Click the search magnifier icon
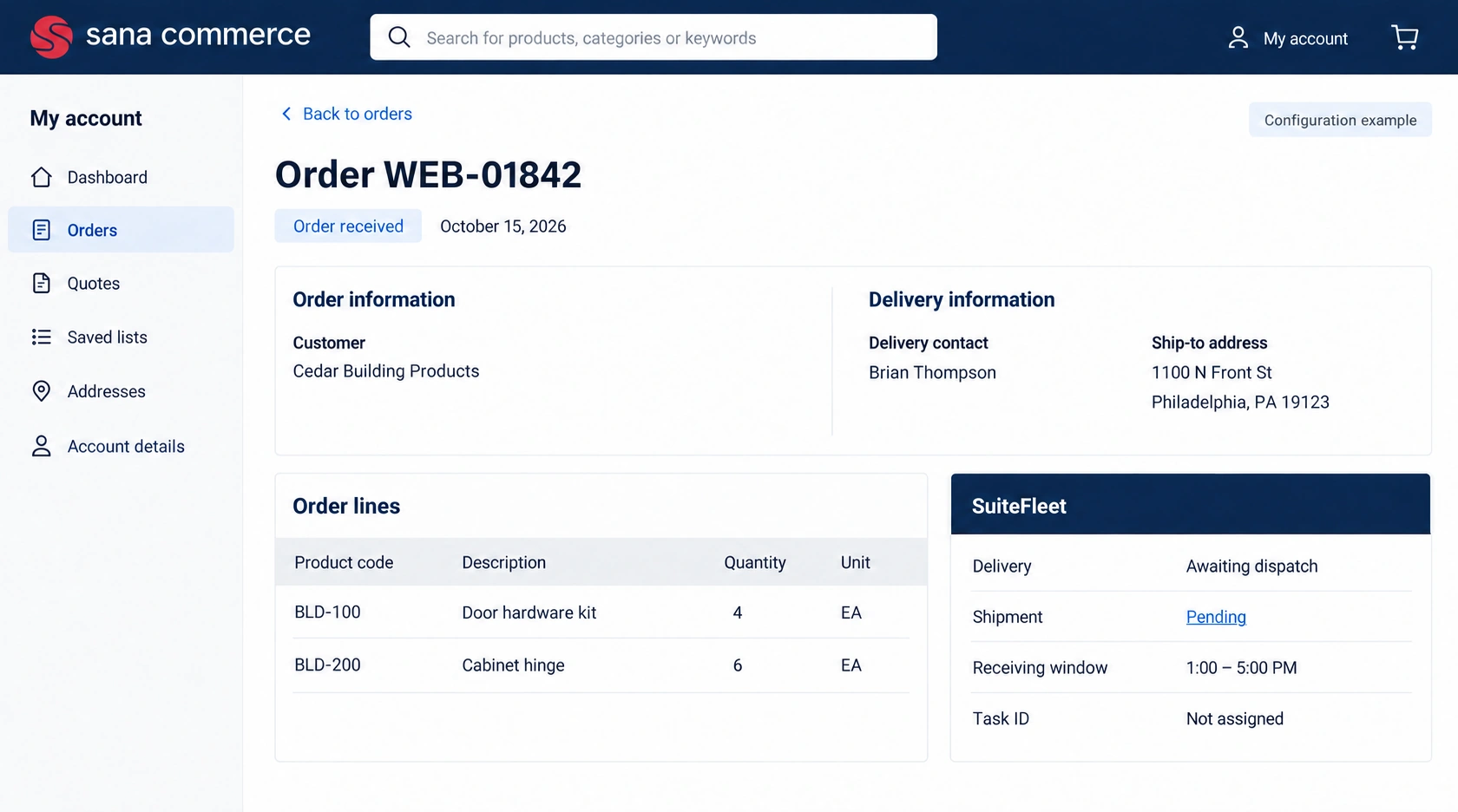Image resolution: width=1458 pixels, height=812 pixels. (x=399, y=37)
